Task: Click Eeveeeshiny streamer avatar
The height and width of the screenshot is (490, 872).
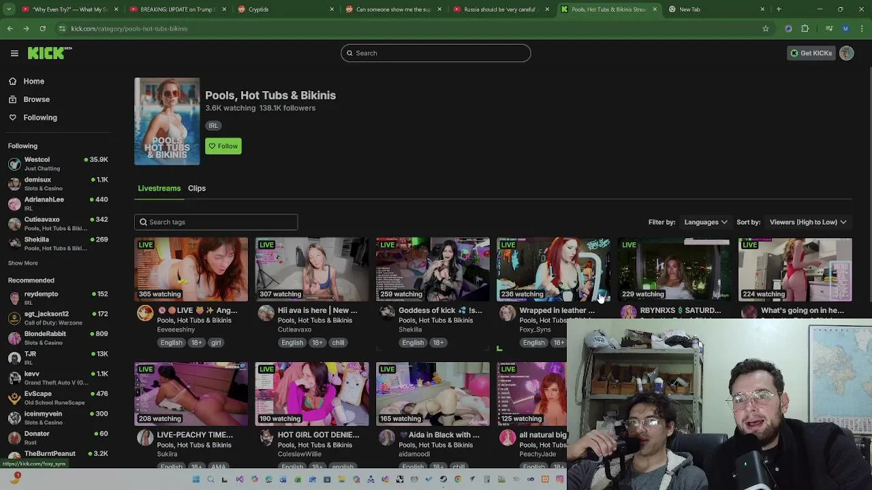Action: pos(145,312)
